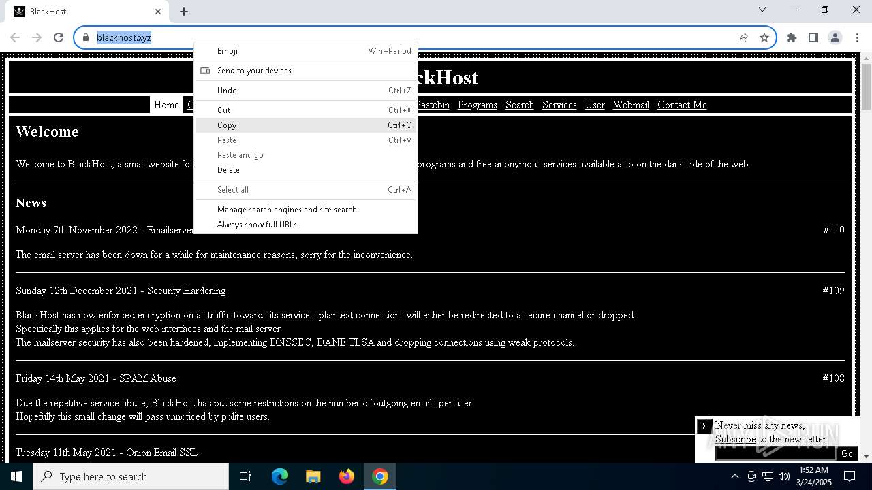Open the Programs navigation link

pos(477,105)
